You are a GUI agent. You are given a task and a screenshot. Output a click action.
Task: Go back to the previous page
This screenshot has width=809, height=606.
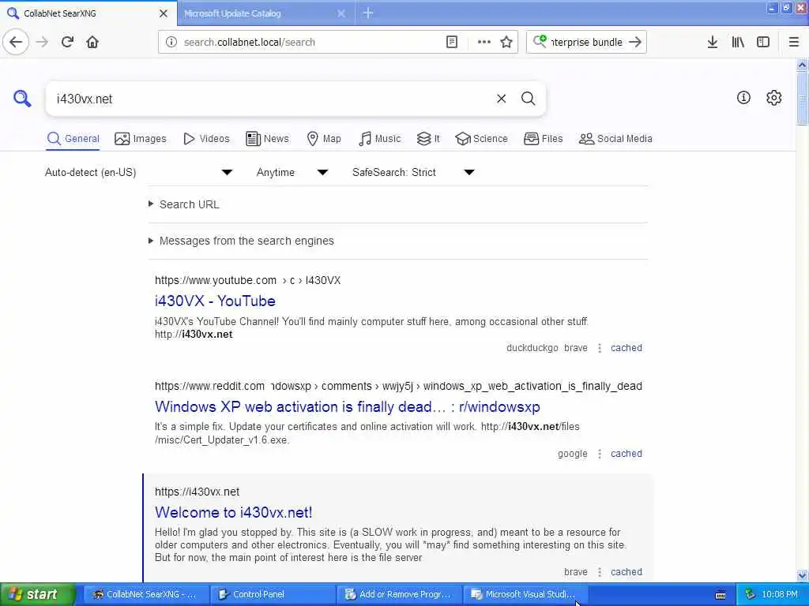point(16,43)
